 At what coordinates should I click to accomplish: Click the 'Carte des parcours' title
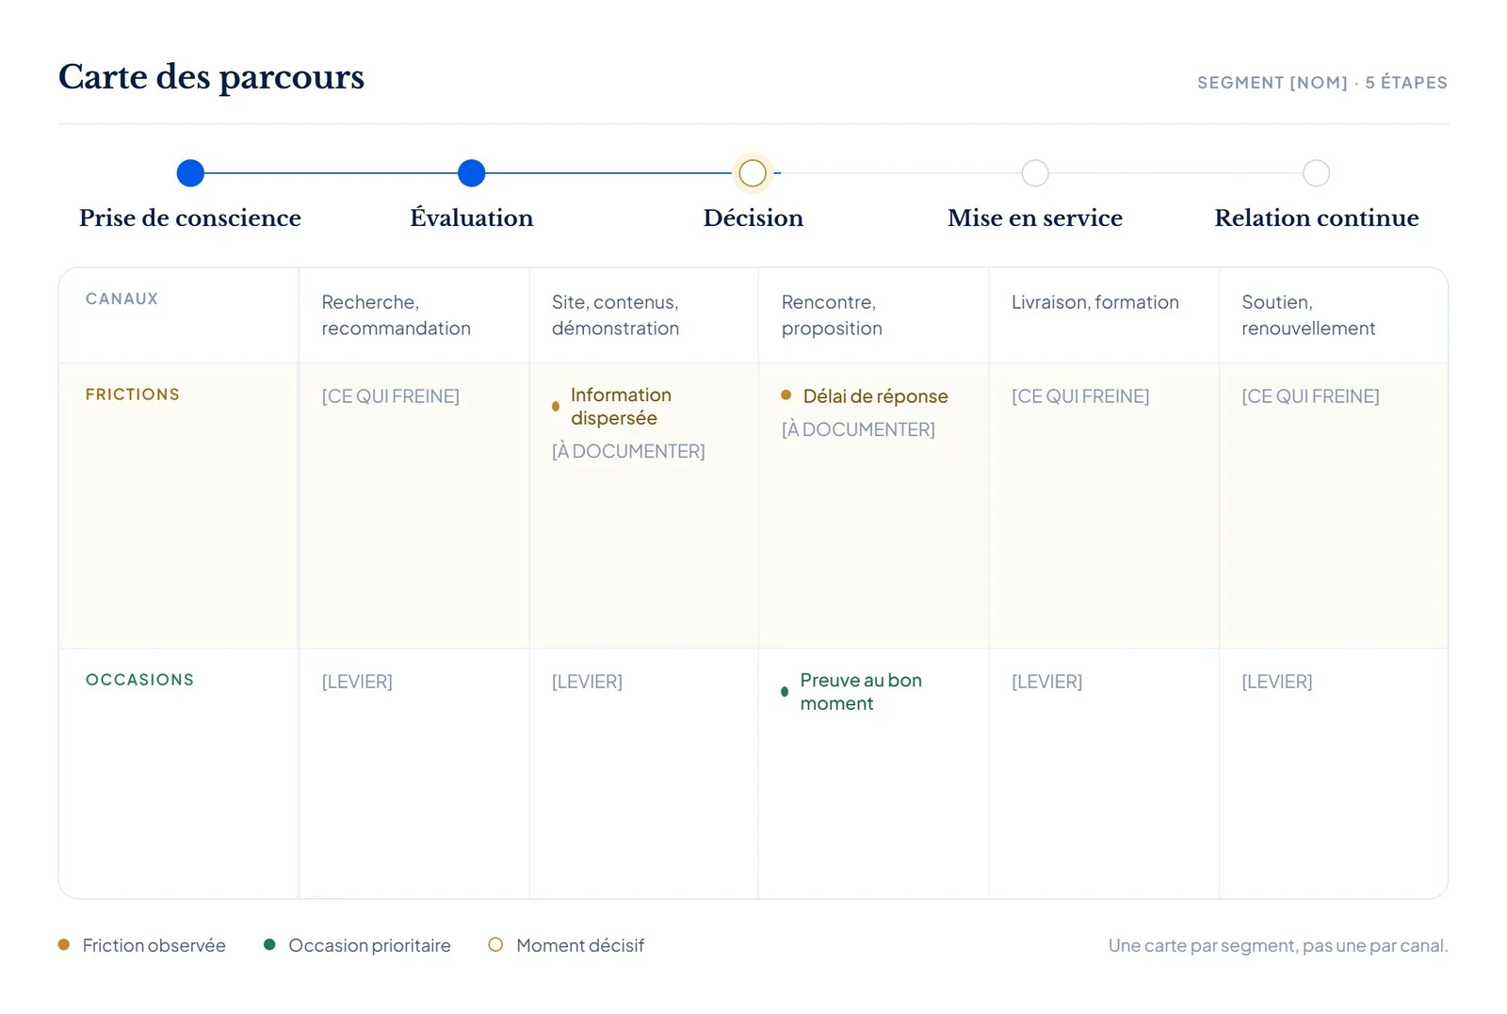coord(211,77)
